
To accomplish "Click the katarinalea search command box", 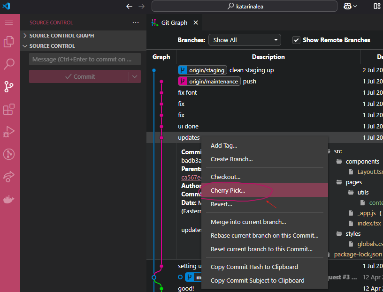I will coord(244,6).
